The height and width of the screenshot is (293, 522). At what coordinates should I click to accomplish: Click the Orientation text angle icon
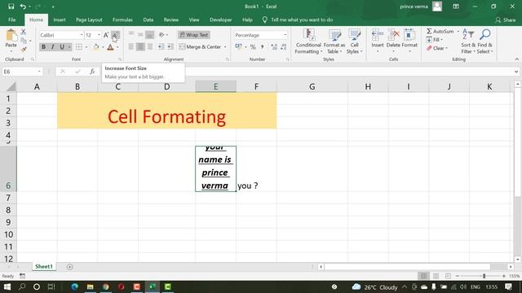click(x=161, y=34)
